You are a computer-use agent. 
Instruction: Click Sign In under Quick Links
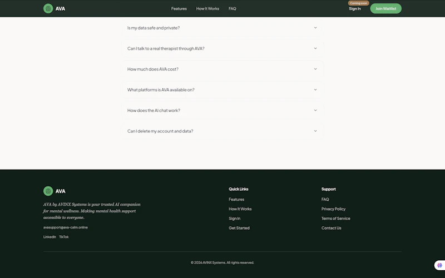[234, 219]
